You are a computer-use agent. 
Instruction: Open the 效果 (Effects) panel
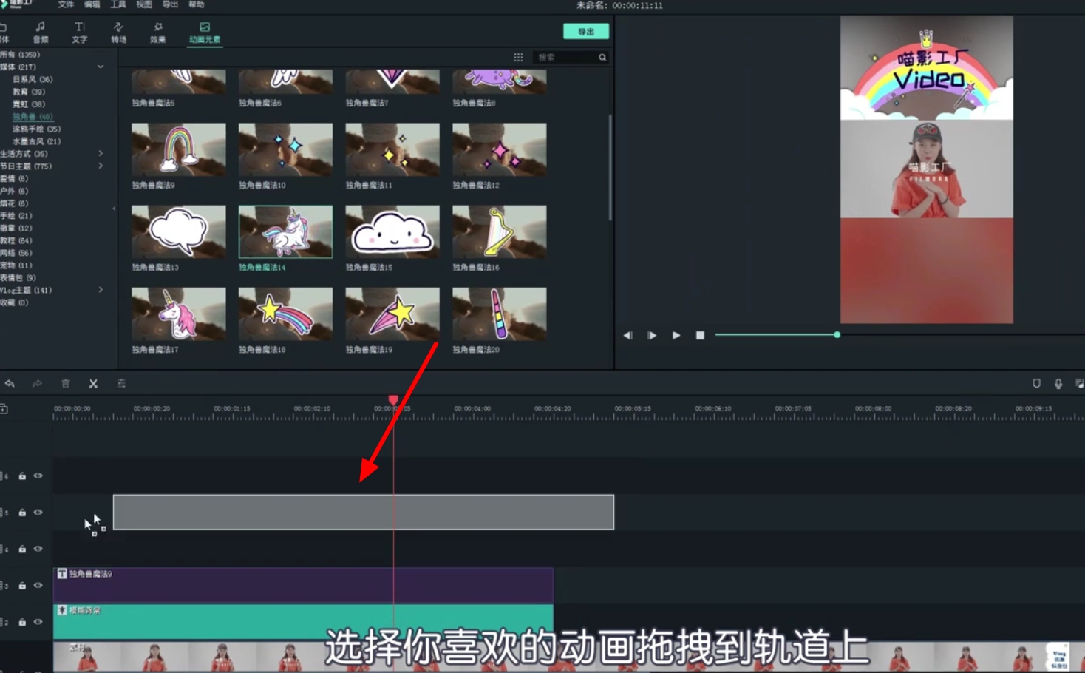(157, 33)
